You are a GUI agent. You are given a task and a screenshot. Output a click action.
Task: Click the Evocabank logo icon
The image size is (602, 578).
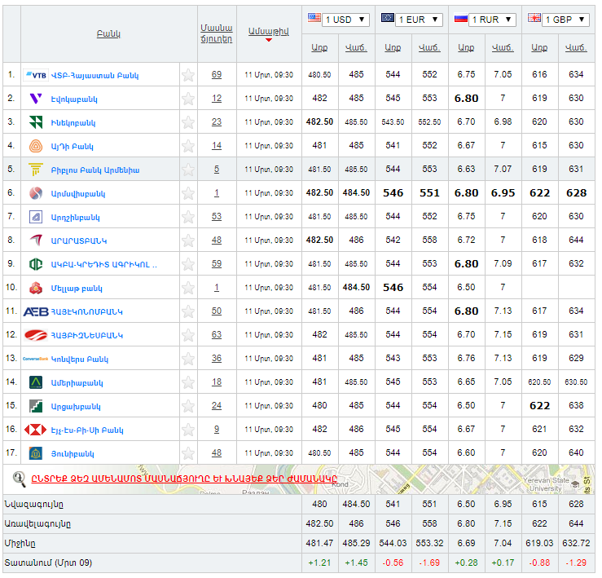coord(36,99)
